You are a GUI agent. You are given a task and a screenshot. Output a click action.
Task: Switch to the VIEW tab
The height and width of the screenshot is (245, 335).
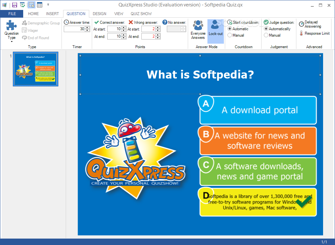[119, 13]
